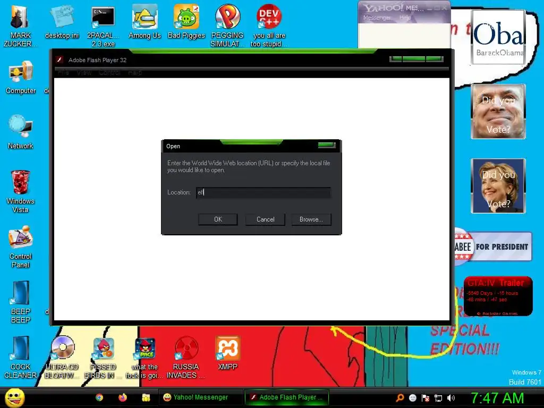
Task: Click the magnifier tray icon
Action: tap(400, 397)
